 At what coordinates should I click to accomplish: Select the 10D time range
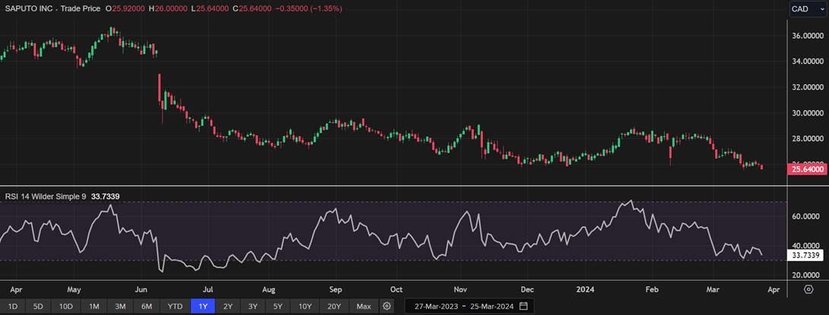(66, 306)
